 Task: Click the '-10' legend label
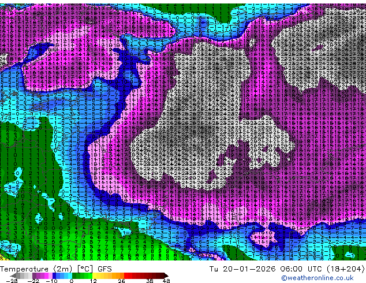pos(51,281)
